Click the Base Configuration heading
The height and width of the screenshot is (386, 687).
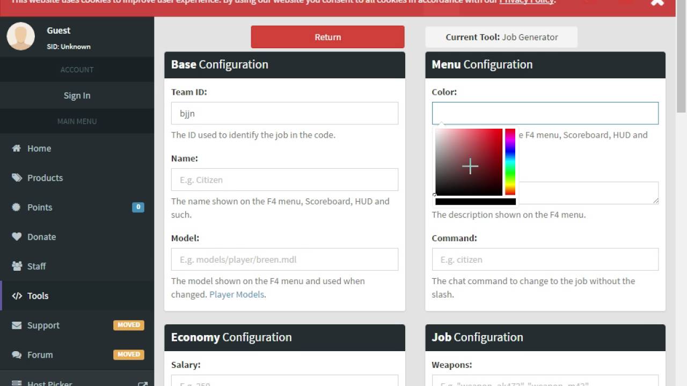click(x=220, y=64)
